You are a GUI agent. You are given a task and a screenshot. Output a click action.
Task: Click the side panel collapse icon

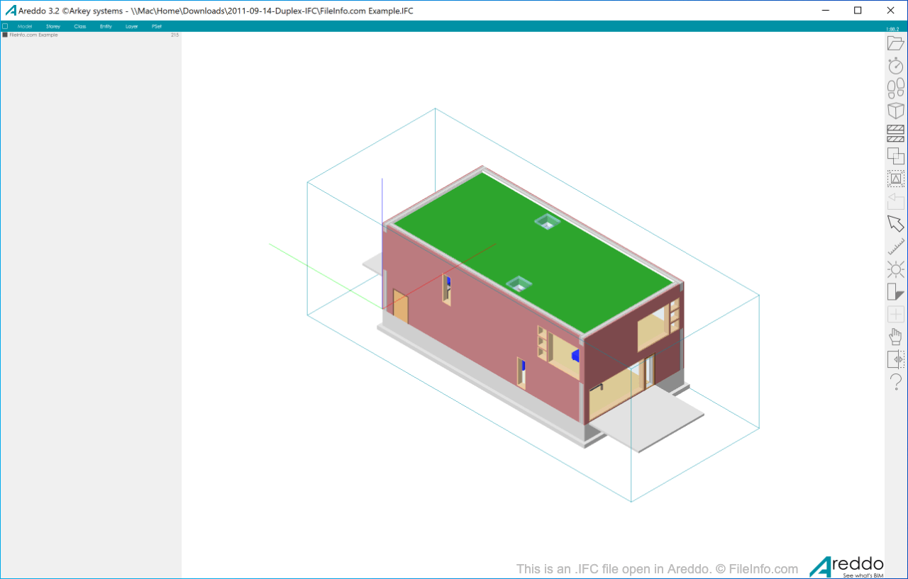[x=895, y=359]
